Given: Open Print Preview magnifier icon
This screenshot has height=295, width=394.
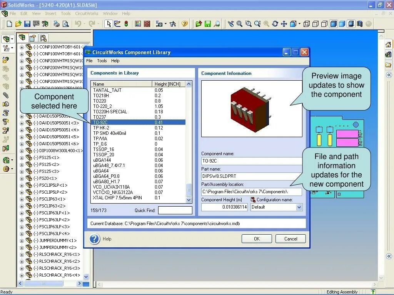Looking at the screenshot, I should coord(65,24).
